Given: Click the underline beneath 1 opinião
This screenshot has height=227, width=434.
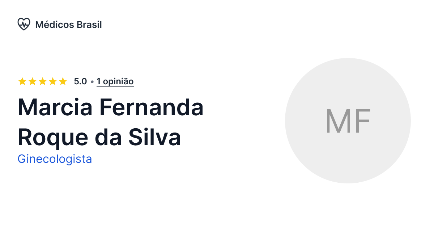Looking at the screenshot, I should tap(115, 86).
